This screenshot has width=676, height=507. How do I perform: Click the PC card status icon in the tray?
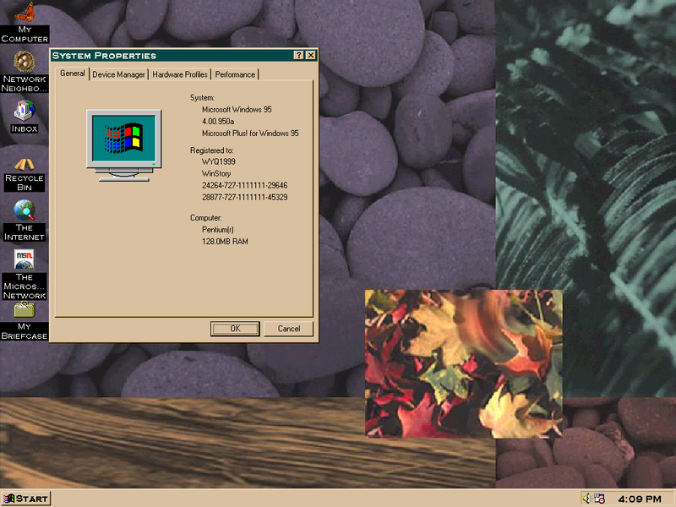599,498
